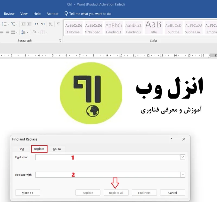Toggle show paragraph marks
Image resolution: width=217 pixels, height=202 pixels.
(58, 24)
